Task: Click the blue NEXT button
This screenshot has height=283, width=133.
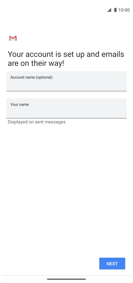Action: pos(112,263)
